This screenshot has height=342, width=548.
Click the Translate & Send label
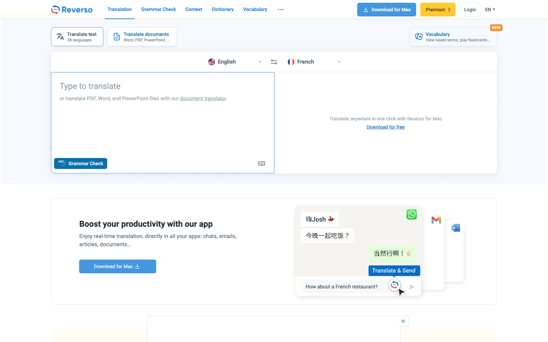(x=394, y=271)
